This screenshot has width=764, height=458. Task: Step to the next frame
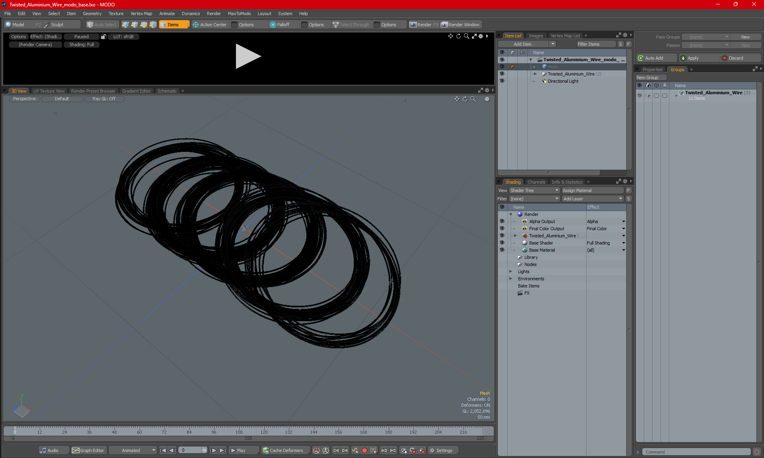click(x=213, y=450)
